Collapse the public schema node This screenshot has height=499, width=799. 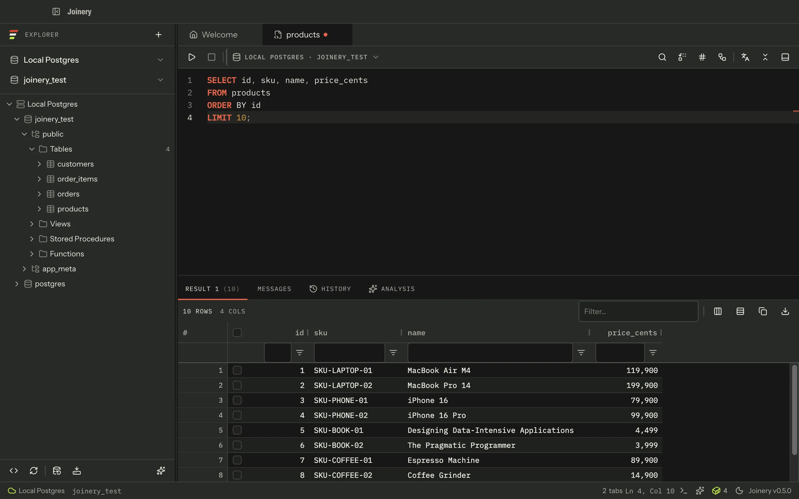coord(24,134)
